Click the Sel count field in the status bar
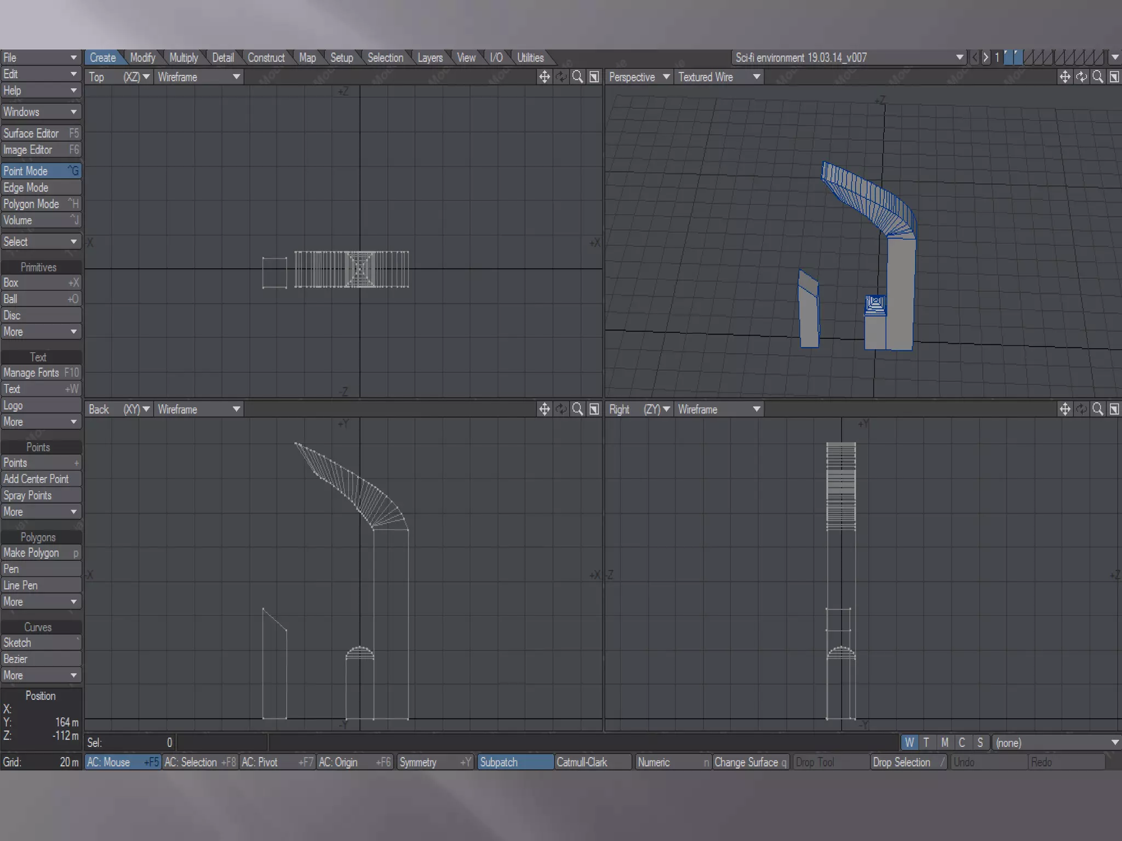Viewport: 1122px width, 841px height. (130, 742)
